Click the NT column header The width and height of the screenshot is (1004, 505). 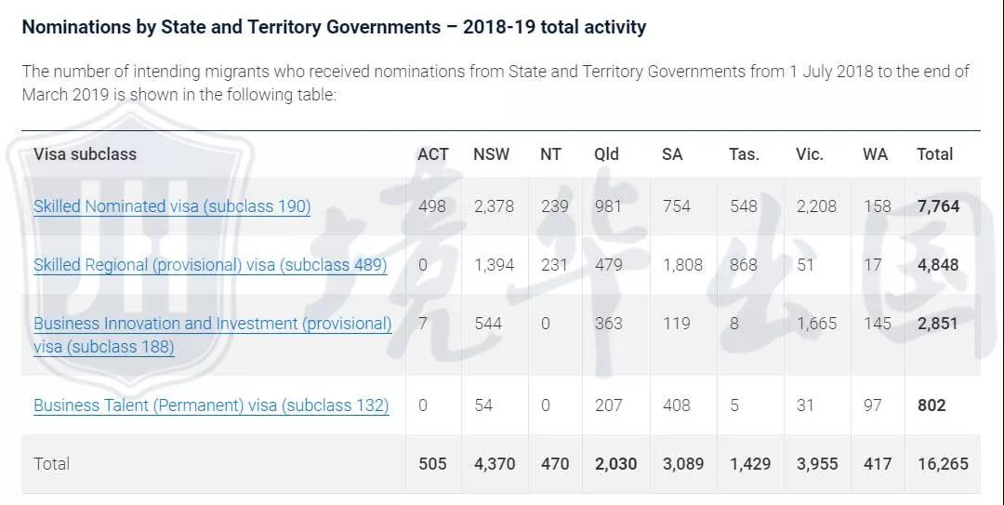point(551,154)
